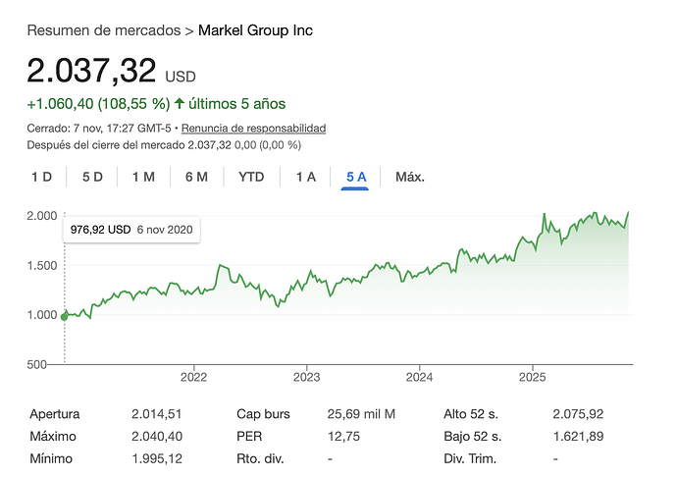Click the 500 y-axis label
Viewport: 677px width, 477px height.
tap(36, 364)
